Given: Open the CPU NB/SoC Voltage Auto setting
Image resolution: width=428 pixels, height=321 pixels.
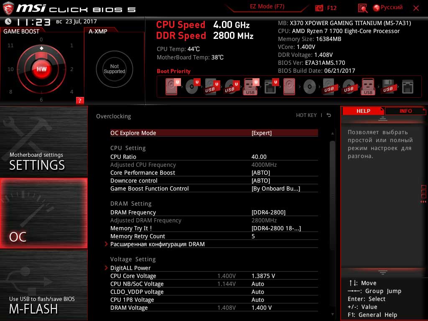Looking at the screenshot, I should [214, 284].
